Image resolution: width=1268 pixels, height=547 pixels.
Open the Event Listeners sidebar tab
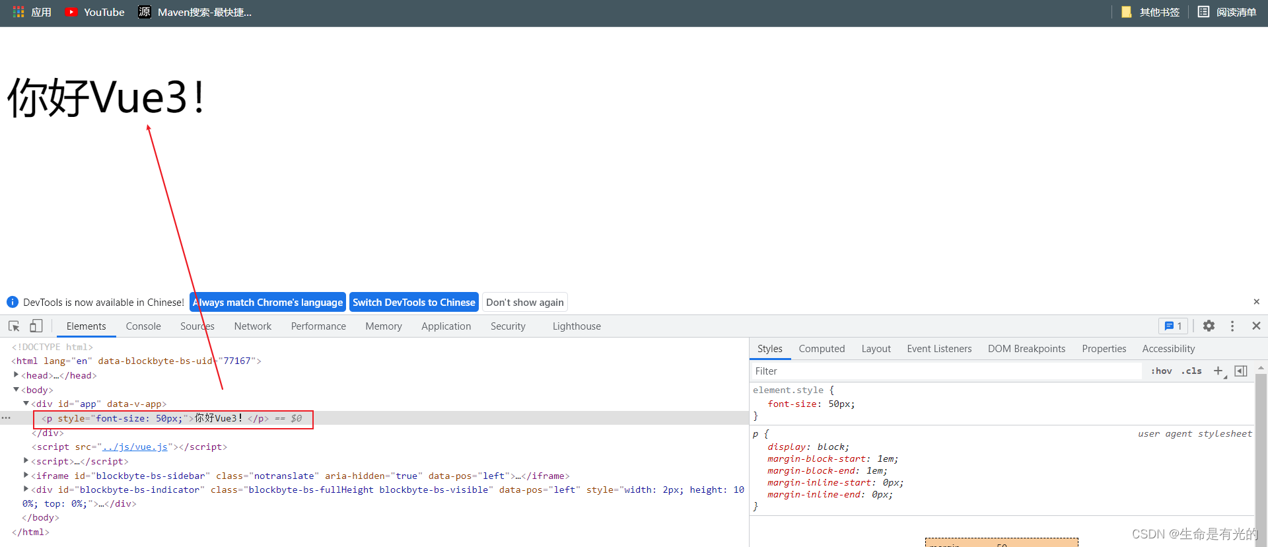pyautogui.click(x=939, y=349)
